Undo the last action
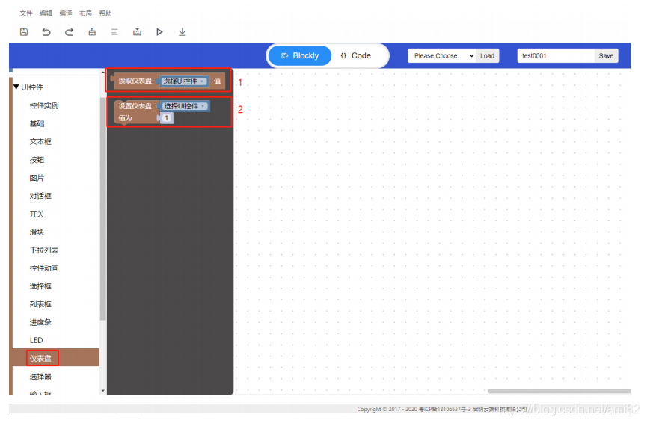Viewport: 647px width, 423px height. tap(46, 31)
